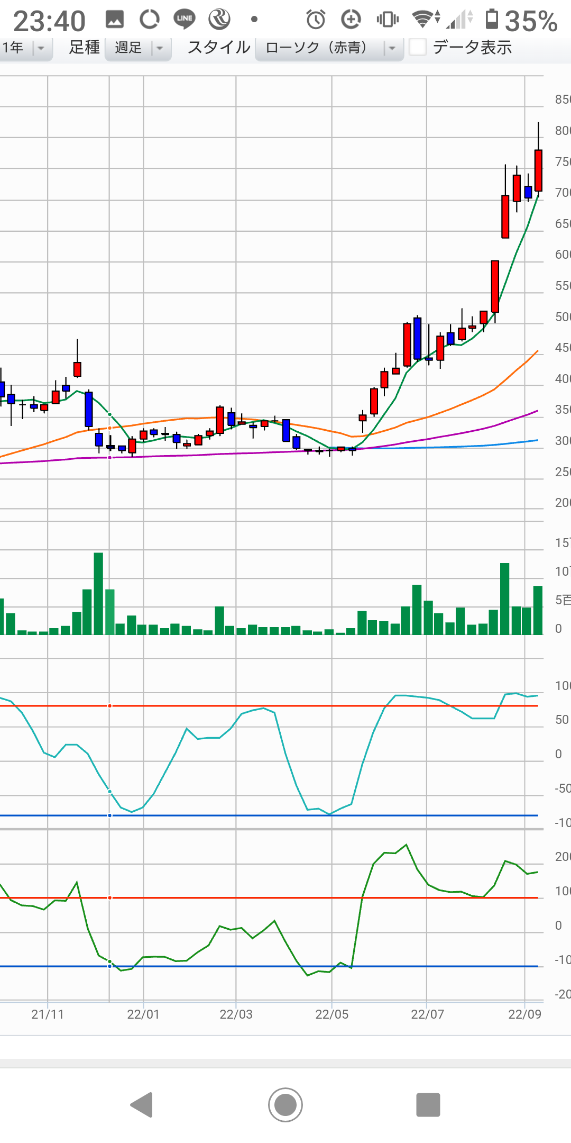Tap the データ表示 label text
This screenshot has width=571, height=1143.
(472, 48)
